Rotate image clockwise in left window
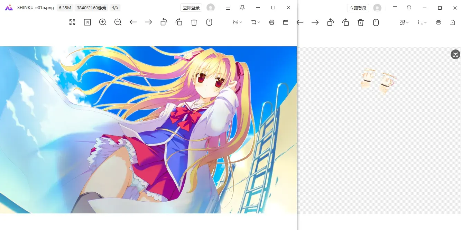The width and height of the screenshot is (461, 230). 179,22
